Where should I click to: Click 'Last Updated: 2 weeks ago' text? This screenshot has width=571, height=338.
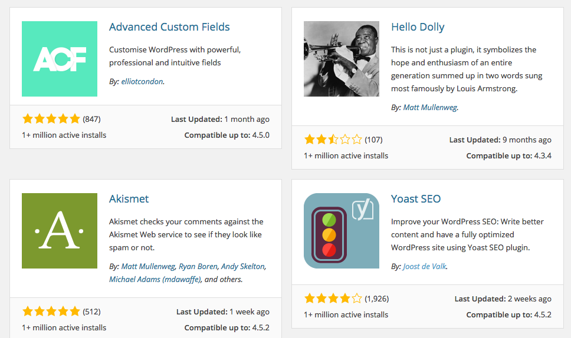[x=503, y=299]
